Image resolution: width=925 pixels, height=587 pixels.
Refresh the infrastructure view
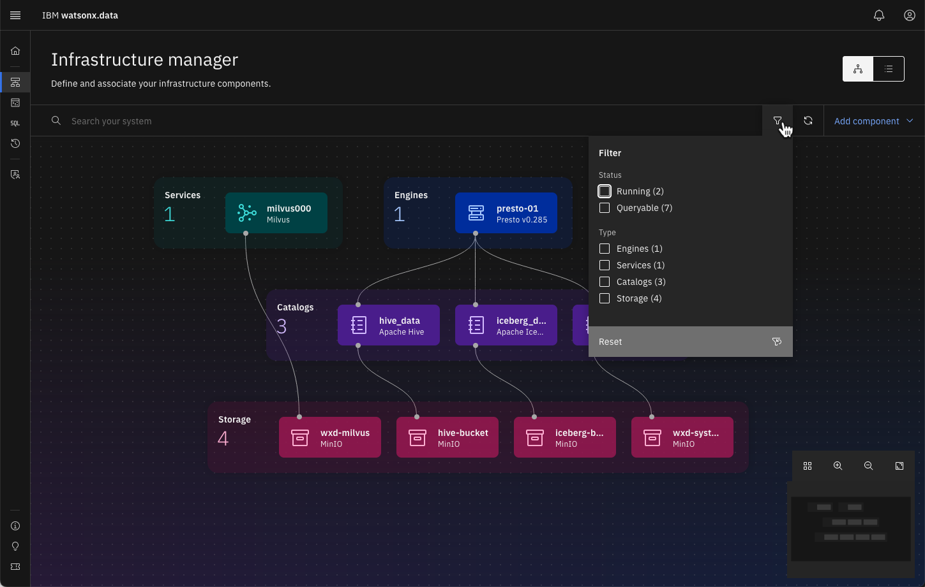pos(808,120)
